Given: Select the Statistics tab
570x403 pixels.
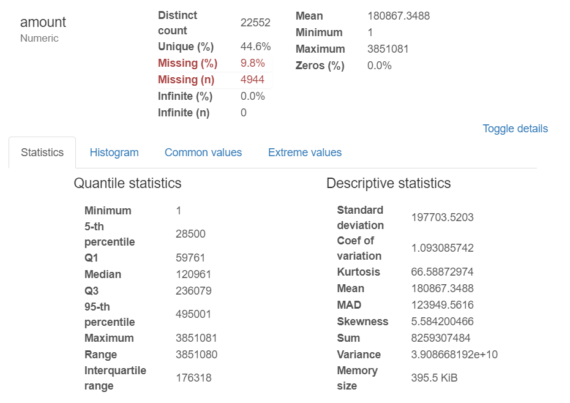Looking at the screenshot, I should tap(42, 152).
